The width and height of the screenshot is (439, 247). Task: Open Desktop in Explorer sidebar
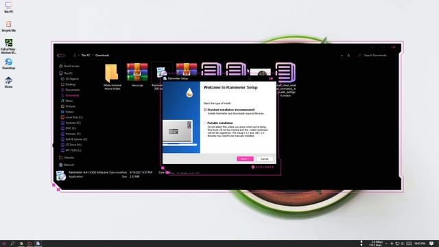tap(68, 84)
